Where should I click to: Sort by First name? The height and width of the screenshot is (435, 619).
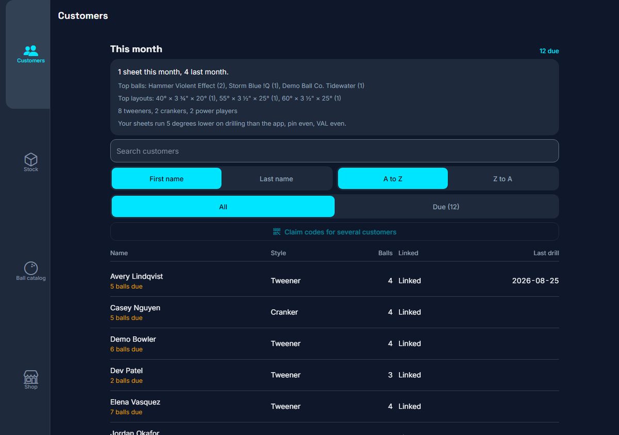click(x=167, y=179)
